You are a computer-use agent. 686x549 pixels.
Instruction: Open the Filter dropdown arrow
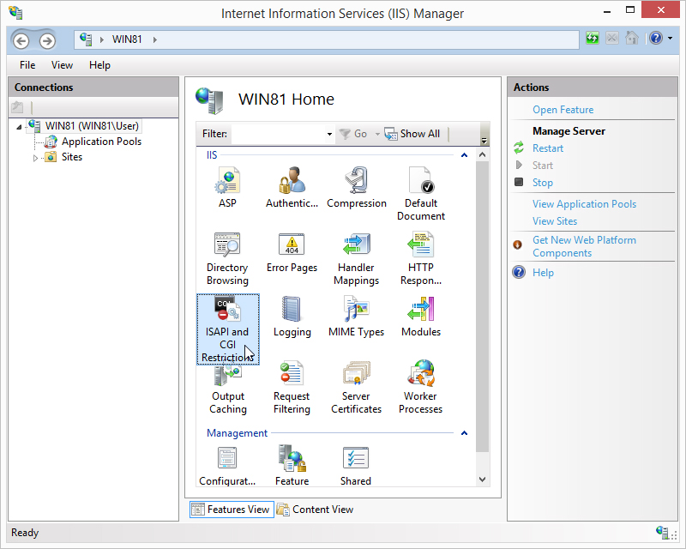click(329, 134)
